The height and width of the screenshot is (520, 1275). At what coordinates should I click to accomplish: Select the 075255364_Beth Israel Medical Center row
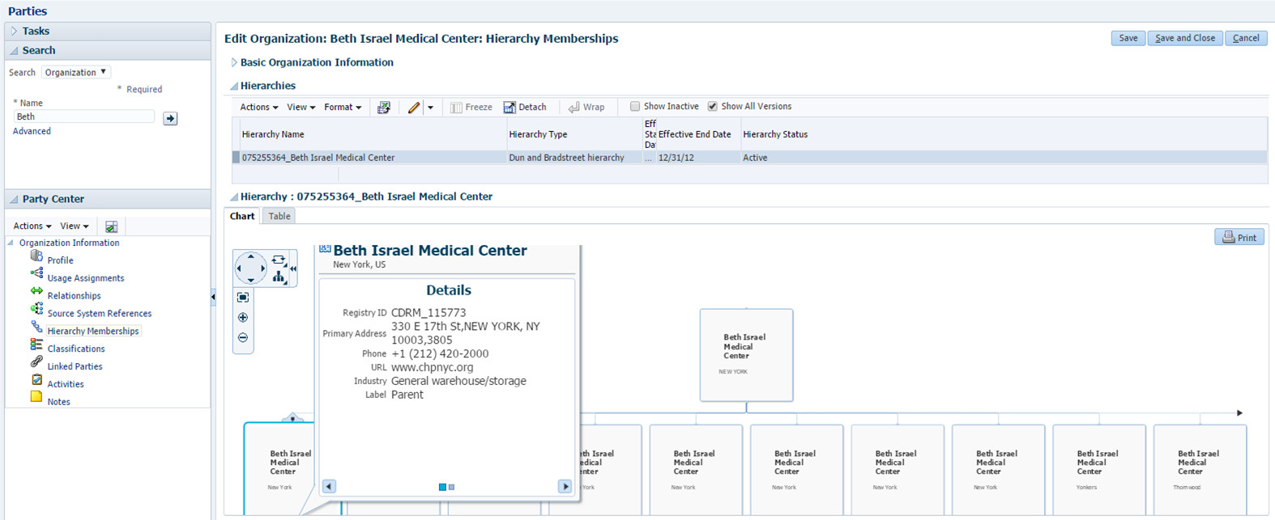click(x=749, y=158)
